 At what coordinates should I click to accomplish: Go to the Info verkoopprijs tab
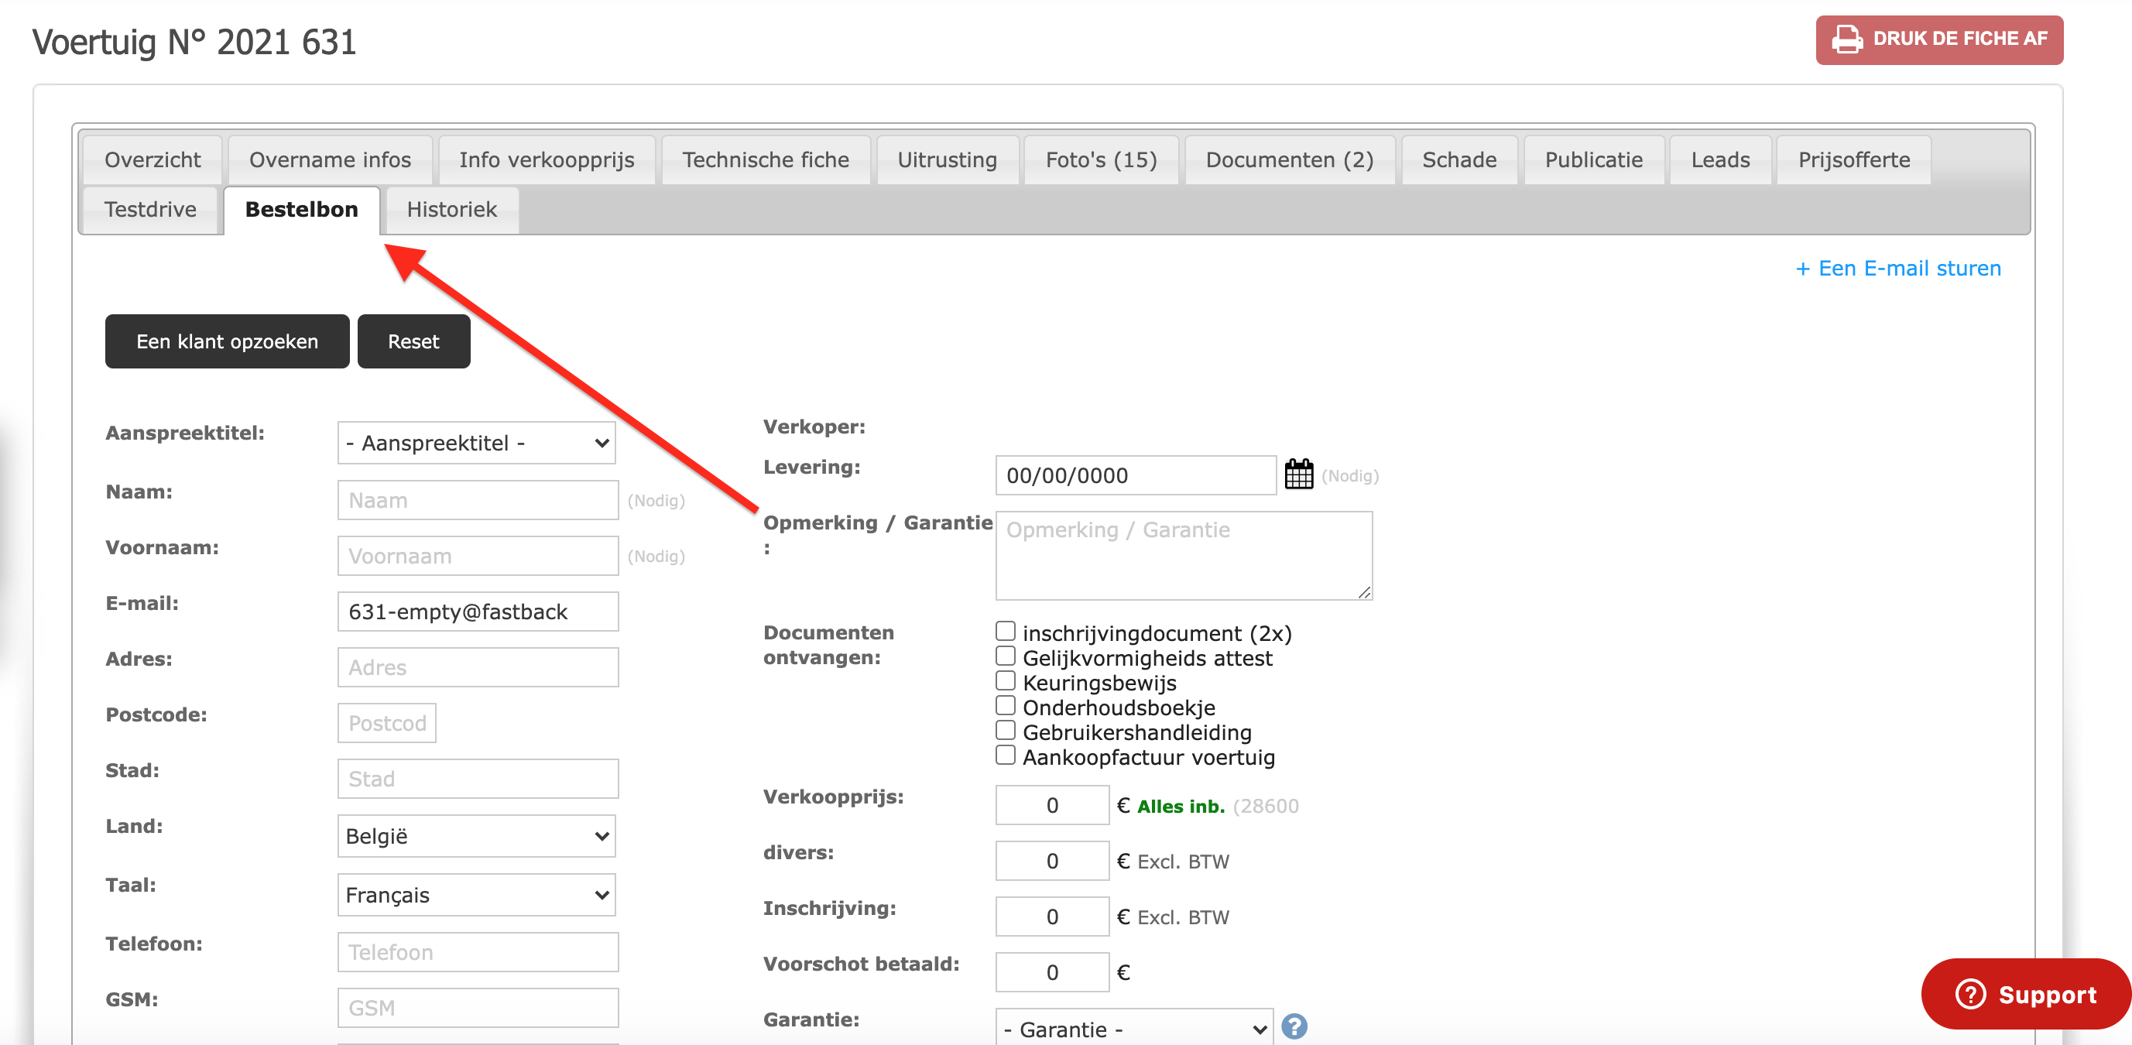[547, 159]
